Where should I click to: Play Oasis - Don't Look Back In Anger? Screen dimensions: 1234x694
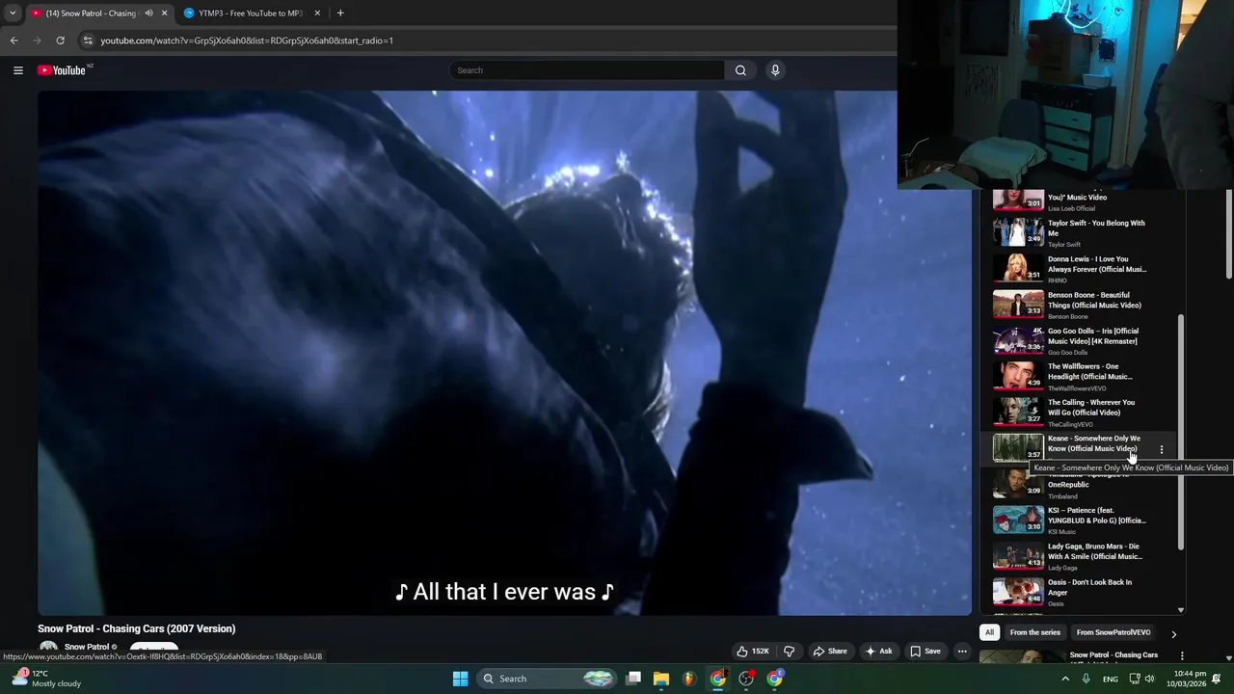(x=1085, y=592)
